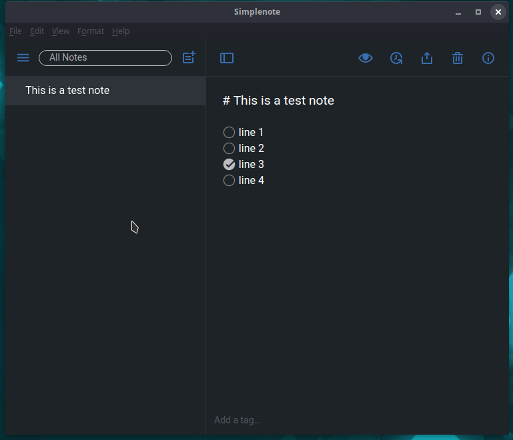Check the line 1 checkbox
The width and height of the screenshot is (513, 440).
229,133
